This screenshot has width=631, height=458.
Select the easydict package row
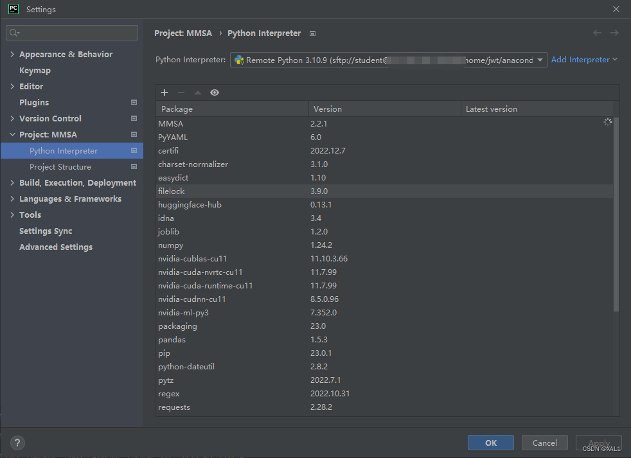(384, 177)
